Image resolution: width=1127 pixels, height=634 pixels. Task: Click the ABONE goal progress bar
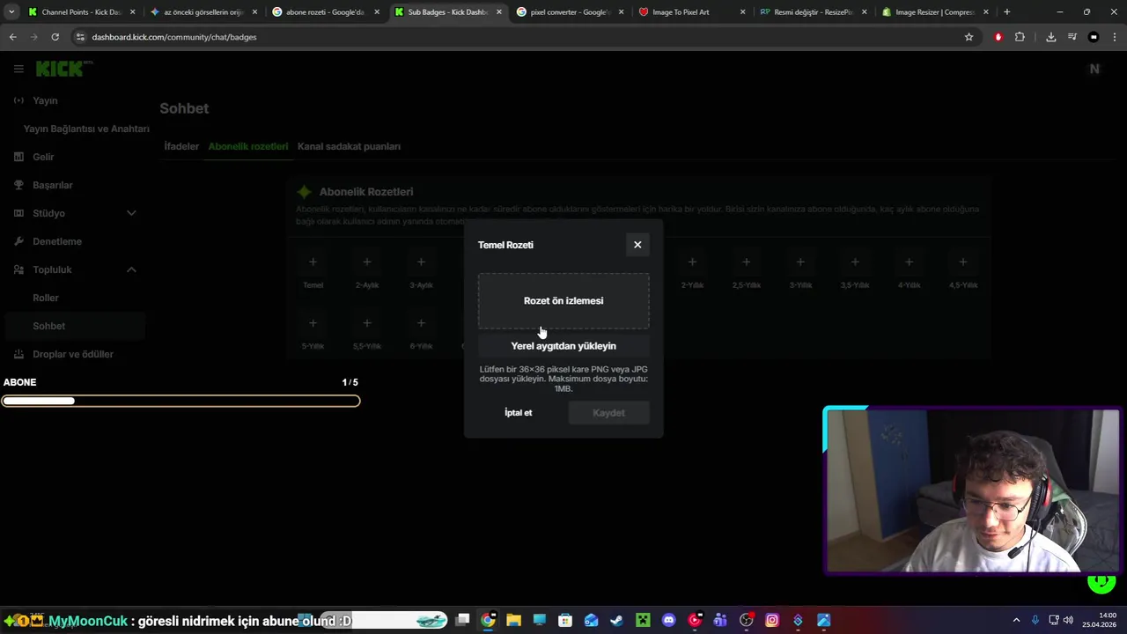180,402
